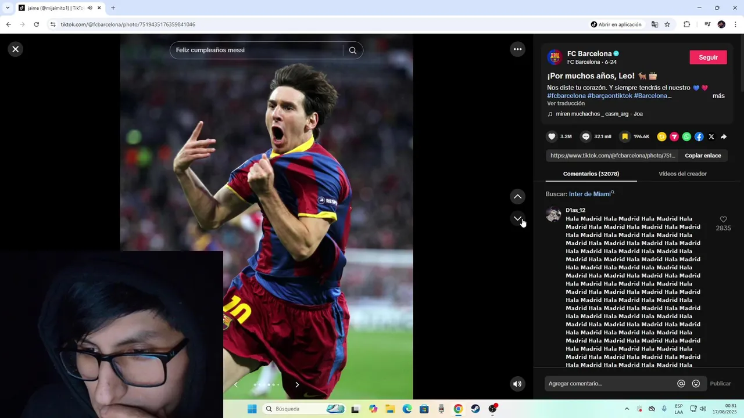Open the #barçaontiktok hashtag
The height and width of the screenshot is (418, 744).
click(610, 96)
